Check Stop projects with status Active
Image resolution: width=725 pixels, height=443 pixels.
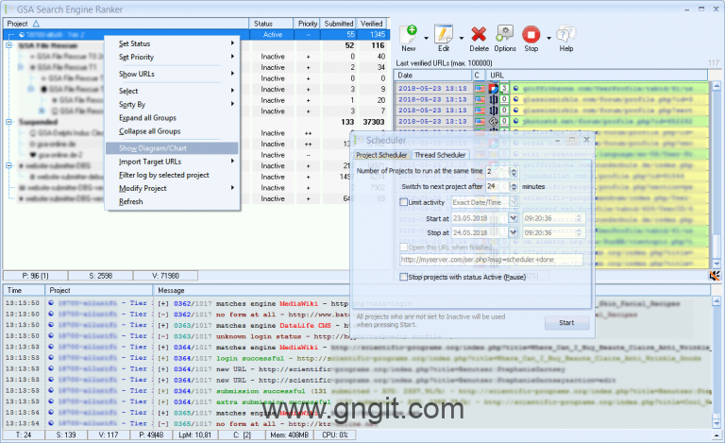[405, 277]
